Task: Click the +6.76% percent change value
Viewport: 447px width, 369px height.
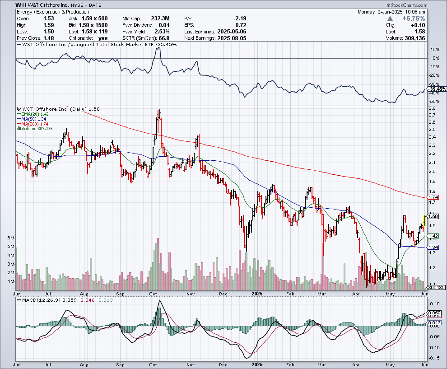Action: click(414, 19)
